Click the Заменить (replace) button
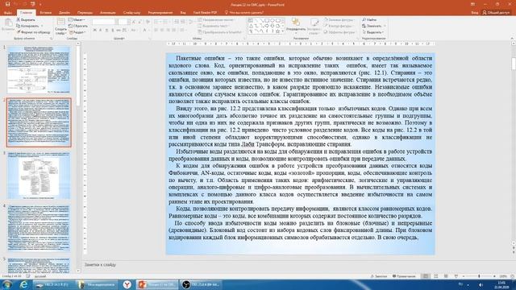 tap(373, 26)
